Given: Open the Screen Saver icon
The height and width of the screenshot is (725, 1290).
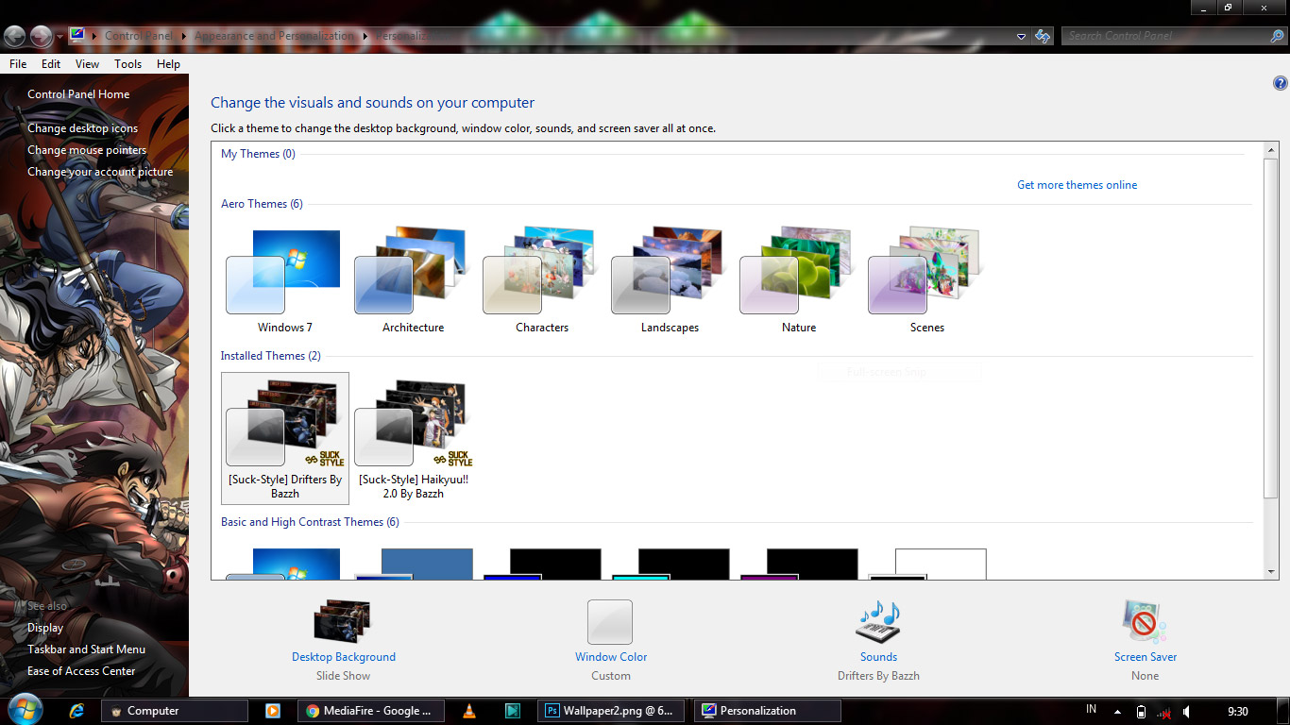Looking at the screenshot, I should (1145, 622).
